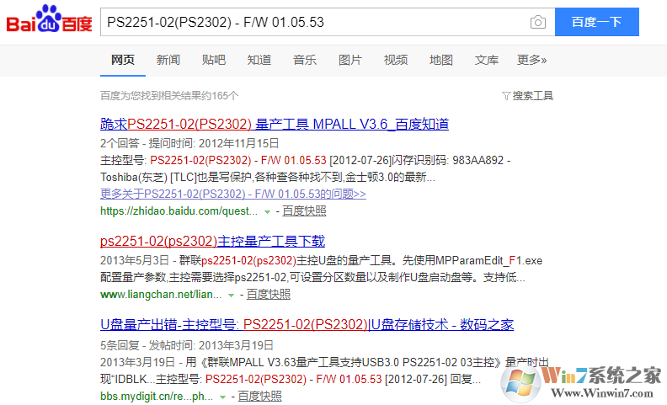Open result U盘量产出错-主控型号 数码之家
Image resolution: width=667 pixels, height=405 pixels.
coord(307,325)
